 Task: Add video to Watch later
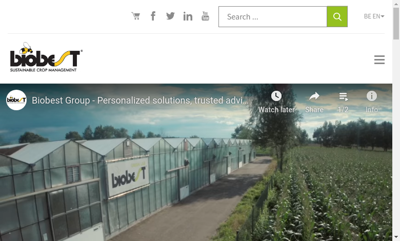276,102
